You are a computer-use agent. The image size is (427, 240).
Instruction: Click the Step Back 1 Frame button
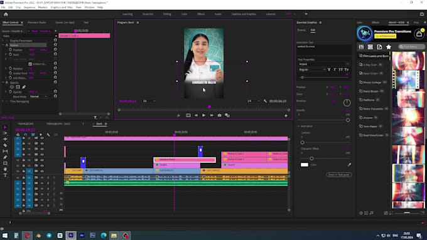point(196,115)
